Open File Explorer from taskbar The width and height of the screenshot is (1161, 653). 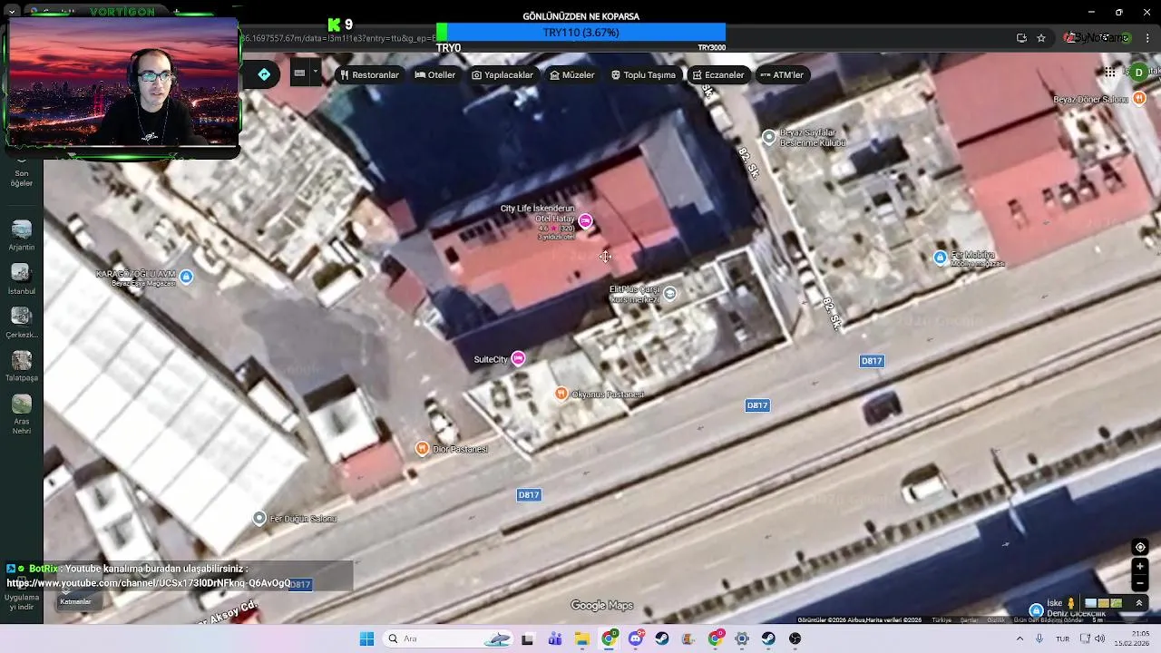[581, 638]
